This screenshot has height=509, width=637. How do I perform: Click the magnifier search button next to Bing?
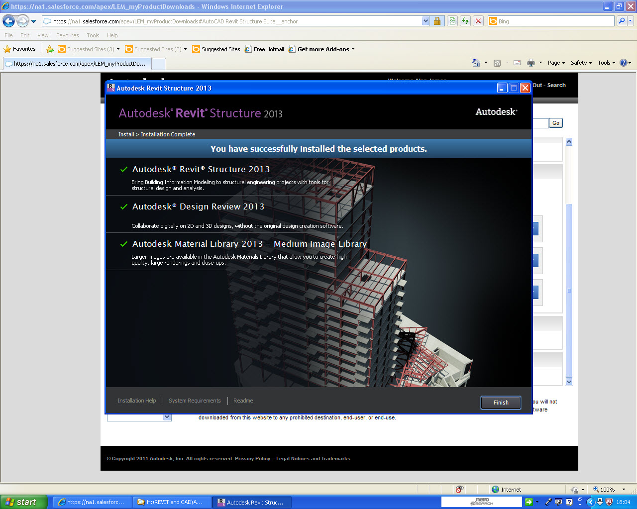[x=621, y=21]
